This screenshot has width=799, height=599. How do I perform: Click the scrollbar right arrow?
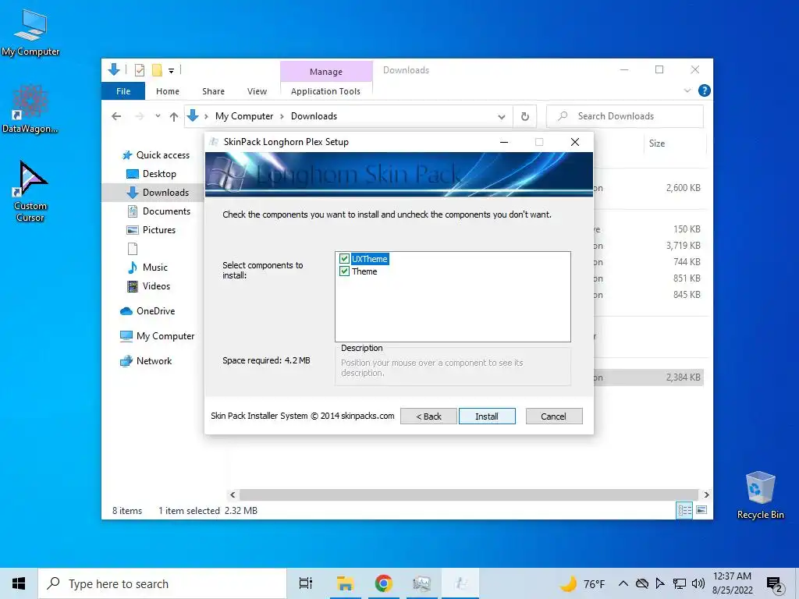point(706,494)
